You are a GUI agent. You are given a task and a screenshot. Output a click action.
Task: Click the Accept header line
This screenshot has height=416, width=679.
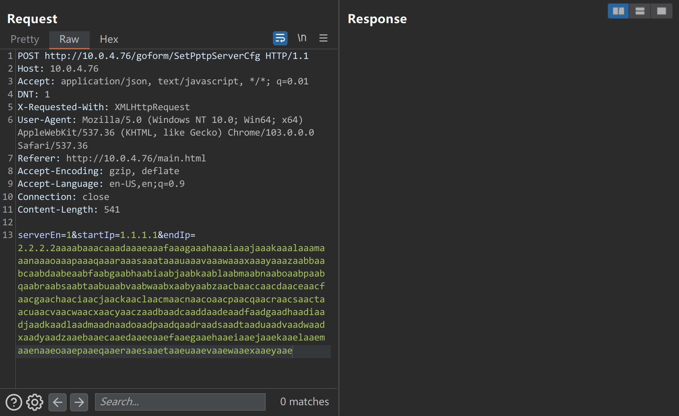pyautogui.click(x=163, y=81)
